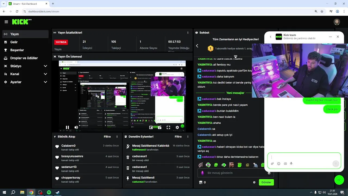Open Denetim Eylemleri three-dot menu
Viewport: 348px width, 196px height.
point(188,137)
